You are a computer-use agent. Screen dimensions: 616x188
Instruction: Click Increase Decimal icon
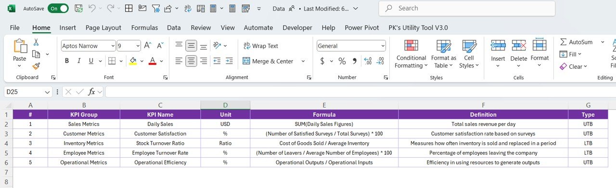[368, 61]
